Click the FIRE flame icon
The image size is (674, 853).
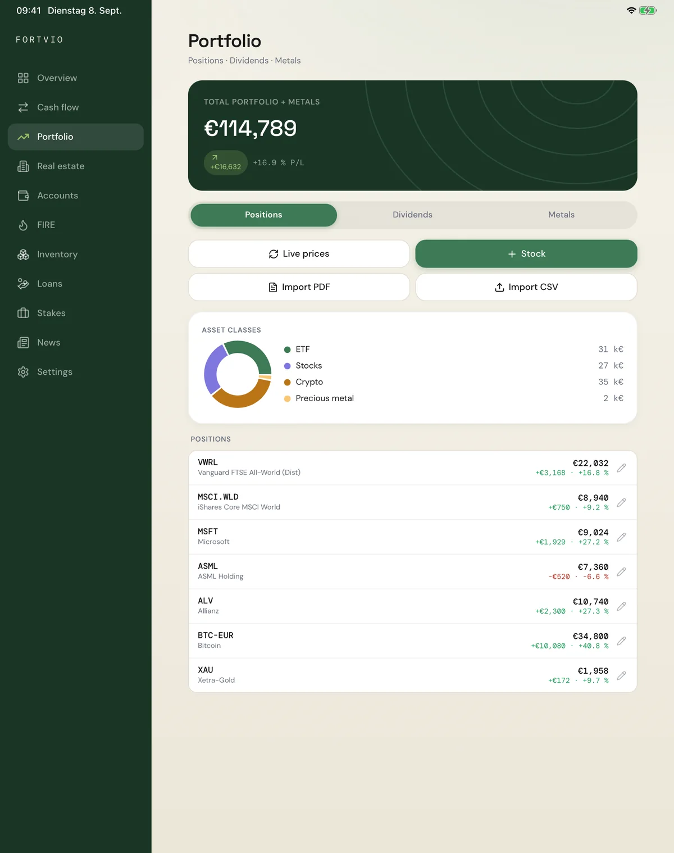click(x=23, y=225)
